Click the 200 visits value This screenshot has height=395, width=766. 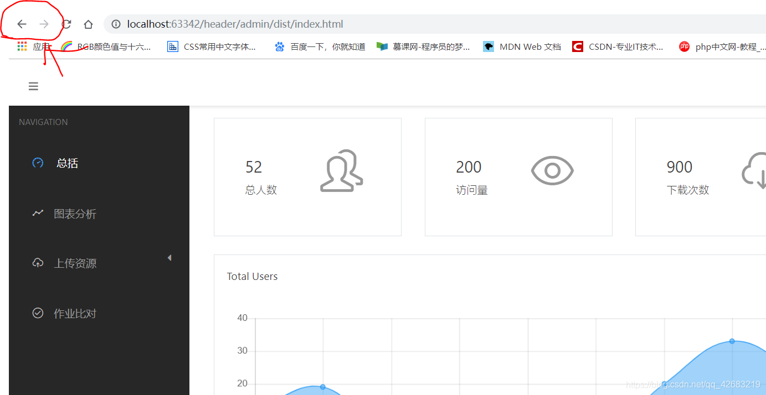[469, 167]
